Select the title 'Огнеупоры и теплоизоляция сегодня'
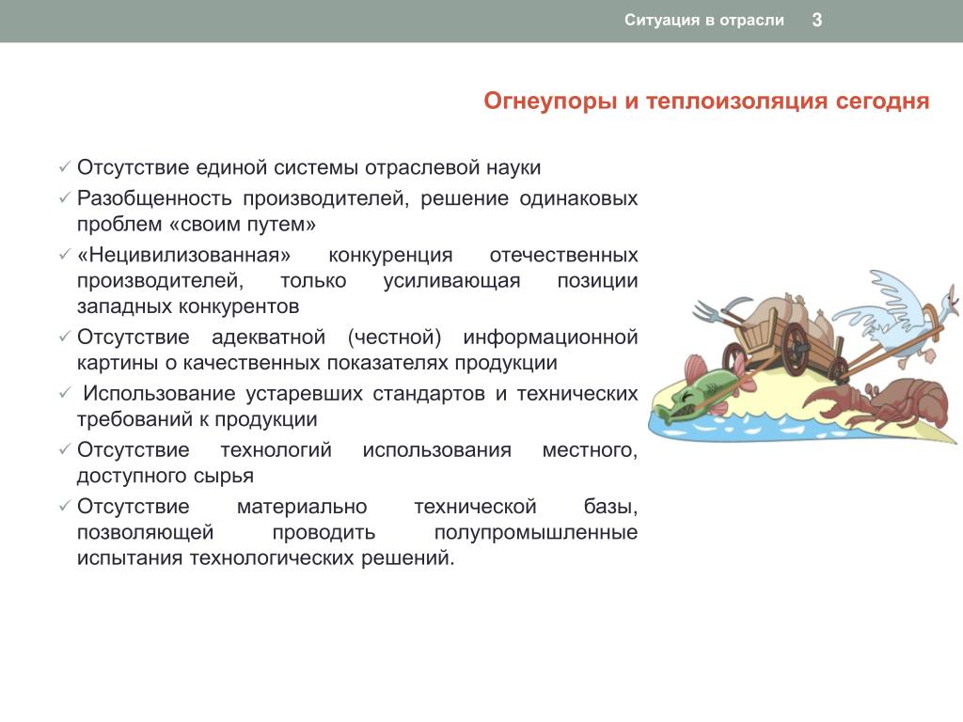Screen dimensions: 963x722 click(x=706, y=101)
